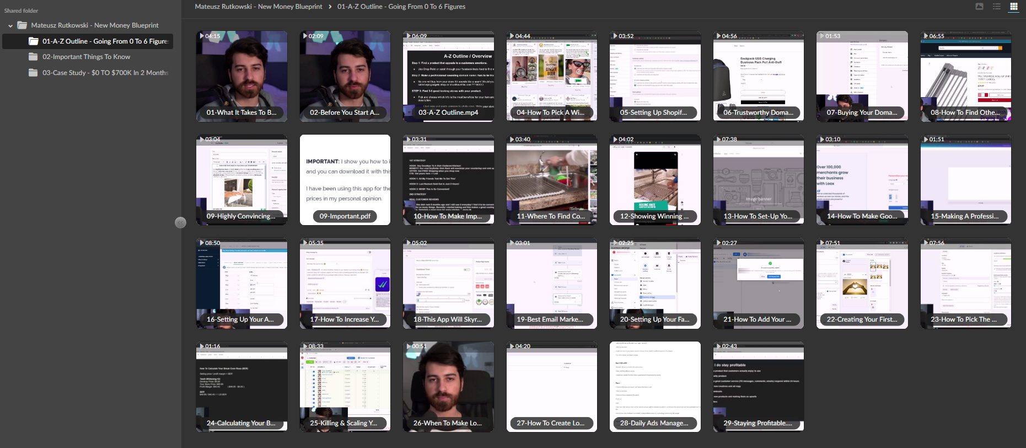Open the '20-Setting Up Your Fa...' video
This screenshot has width=1026, height=448.
[655, 283]
